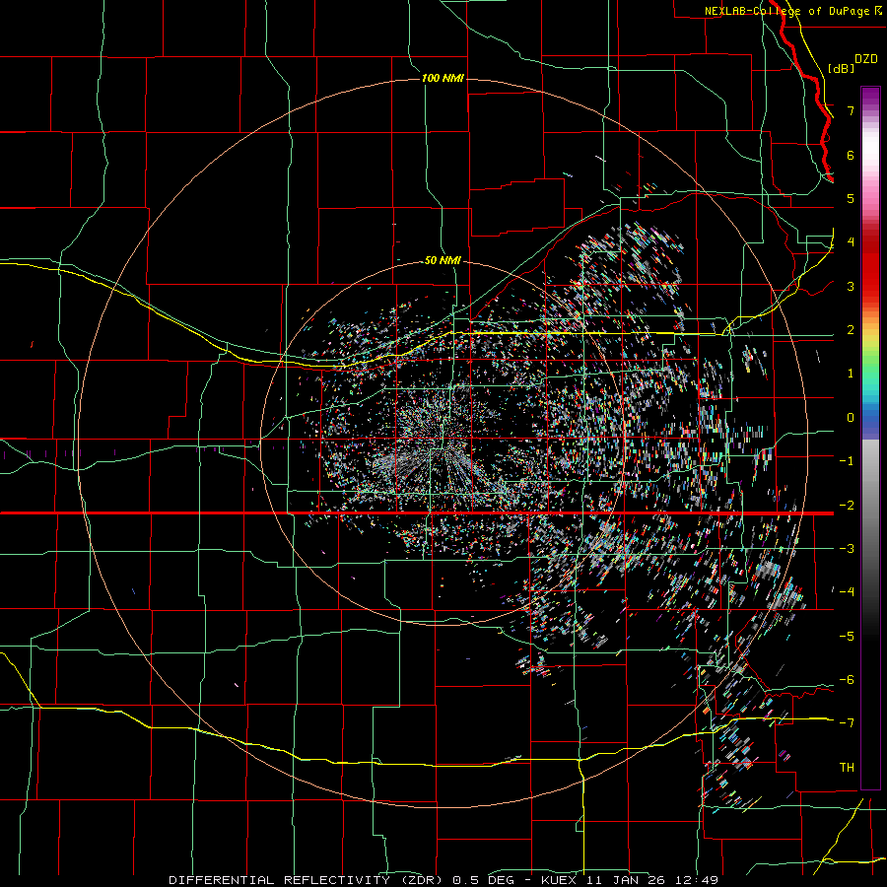The image size is (887, 887).
Task: Click the 6 value on color scale
Action: coord(851,155)
